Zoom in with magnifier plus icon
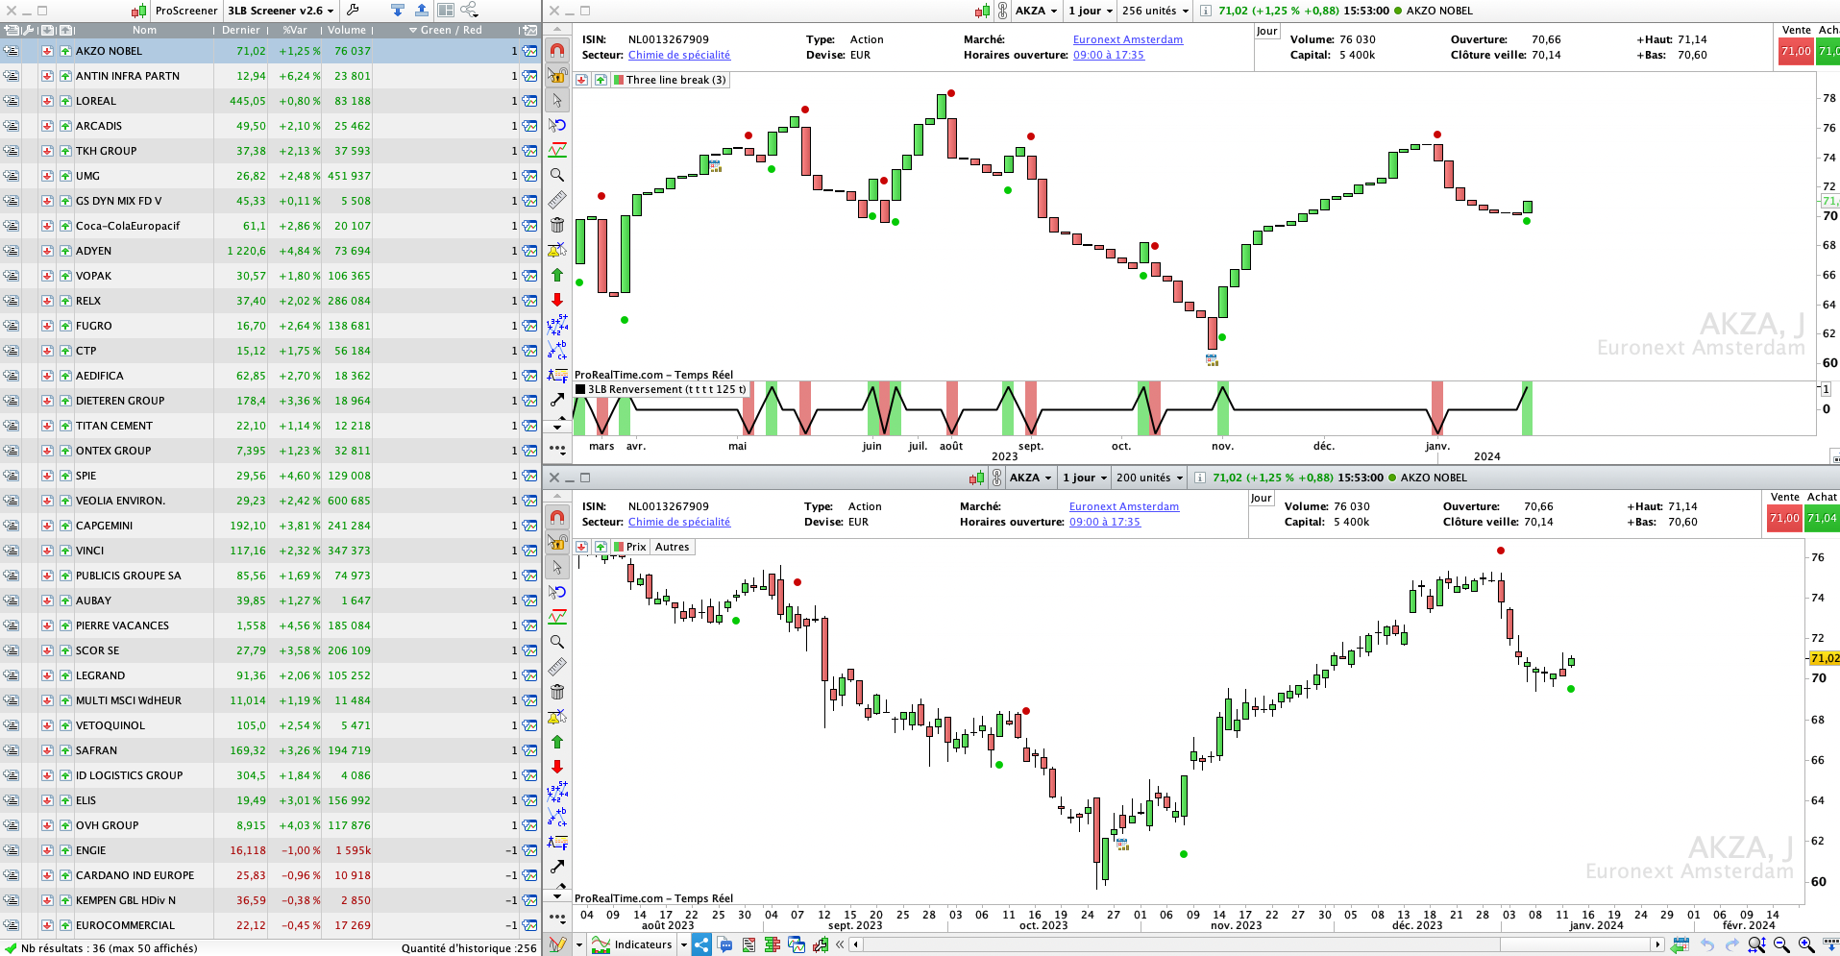Image resolution: width=1840 pixels, height=956 pixels. click(x=1806, y=944)
